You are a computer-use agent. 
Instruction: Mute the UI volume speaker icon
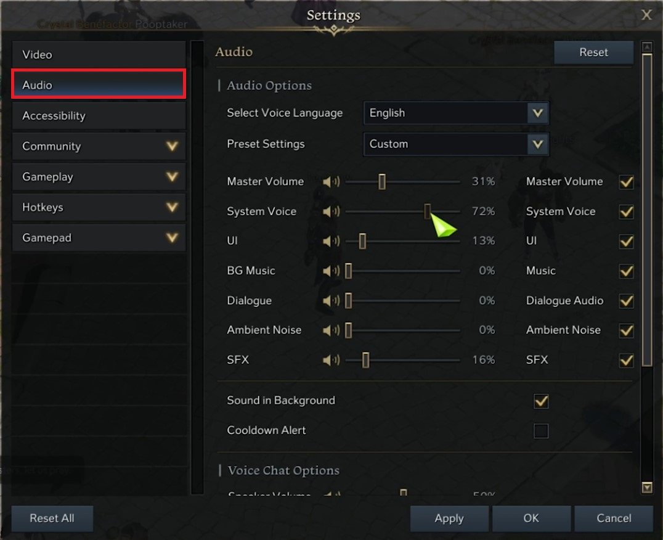point(331,241)
